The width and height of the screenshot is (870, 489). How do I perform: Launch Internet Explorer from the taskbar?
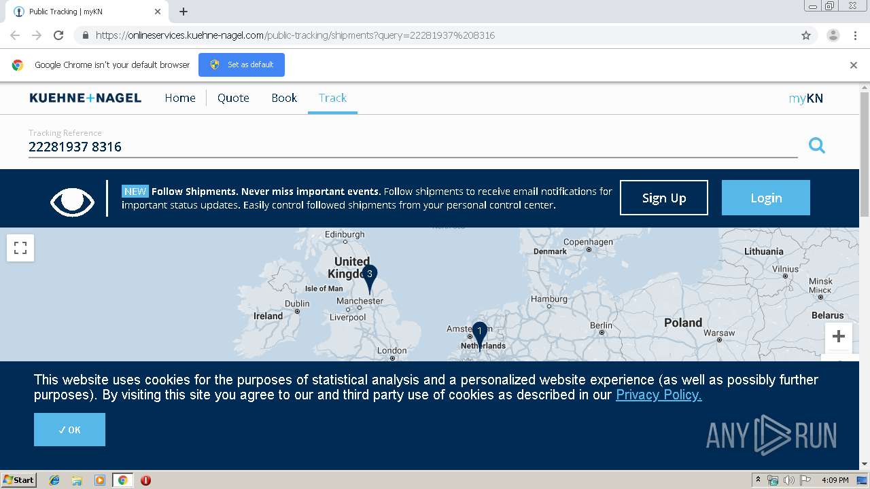coord(54,480)
